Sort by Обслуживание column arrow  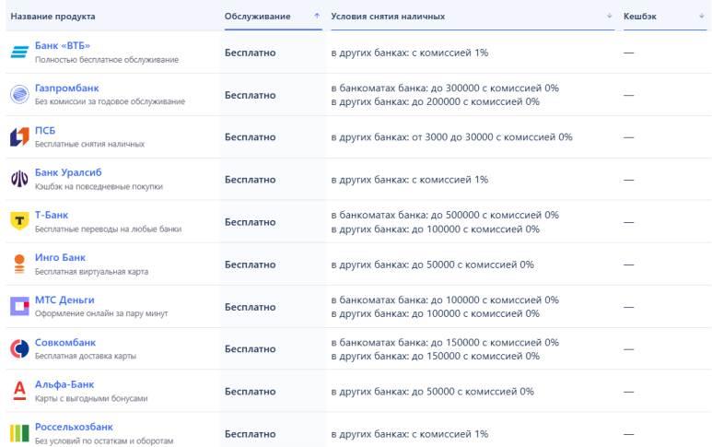[317, 17]
